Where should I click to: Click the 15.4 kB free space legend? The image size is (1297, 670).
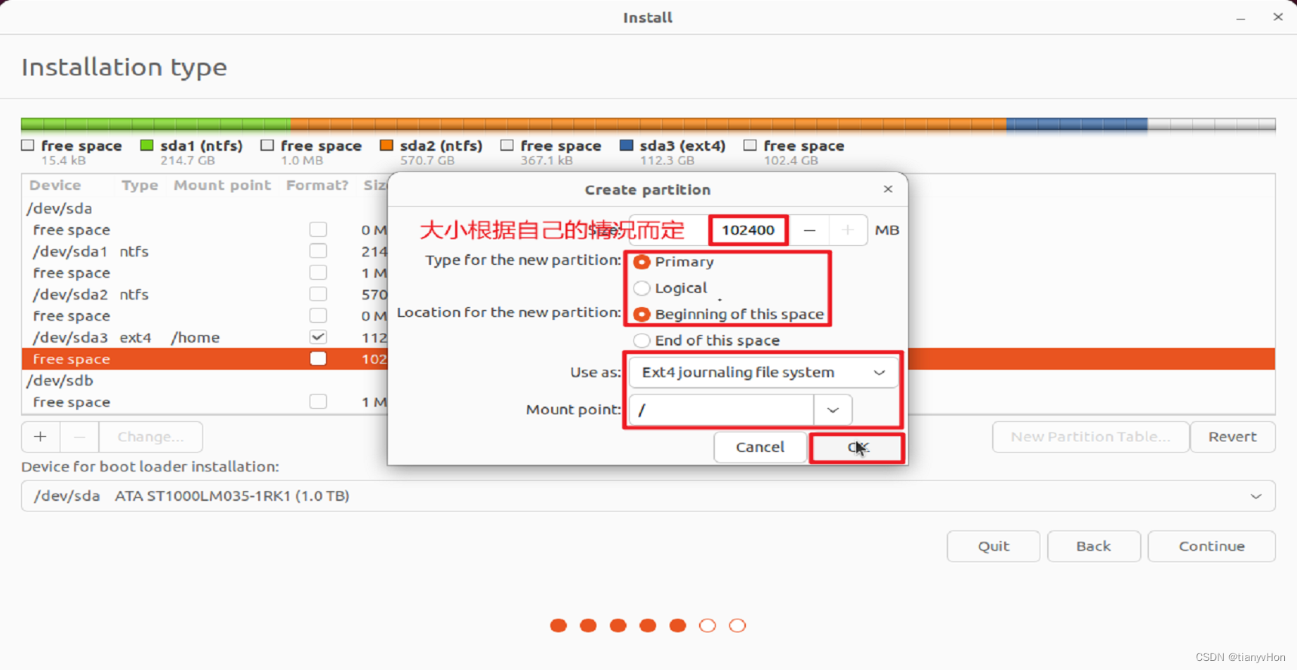(72, 152)
